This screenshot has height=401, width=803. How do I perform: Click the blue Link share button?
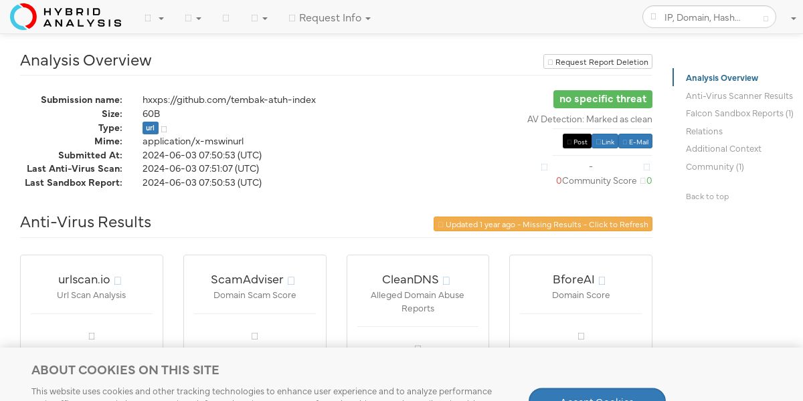pyautogui.click(x=605, y=142)
